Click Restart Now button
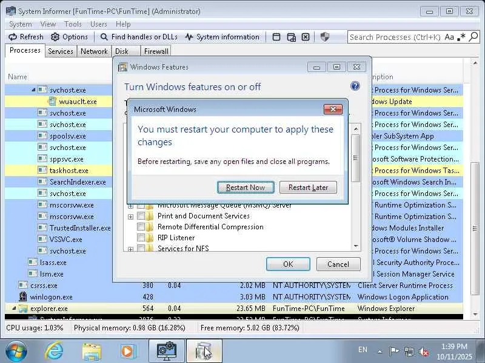485x363 pixels. click(x=246, y=188)
